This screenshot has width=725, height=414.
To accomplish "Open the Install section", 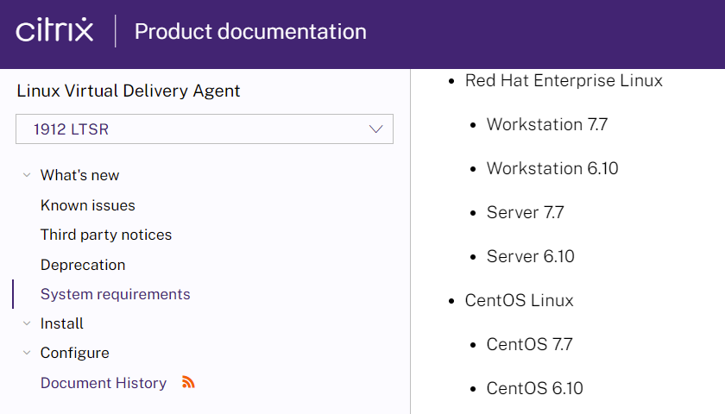I will pyautogui.click(x=62, y=323).
